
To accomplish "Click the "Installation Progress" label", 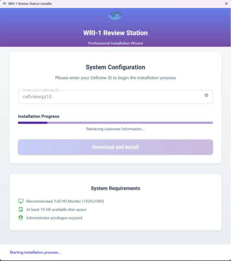I will pos(39,117).
